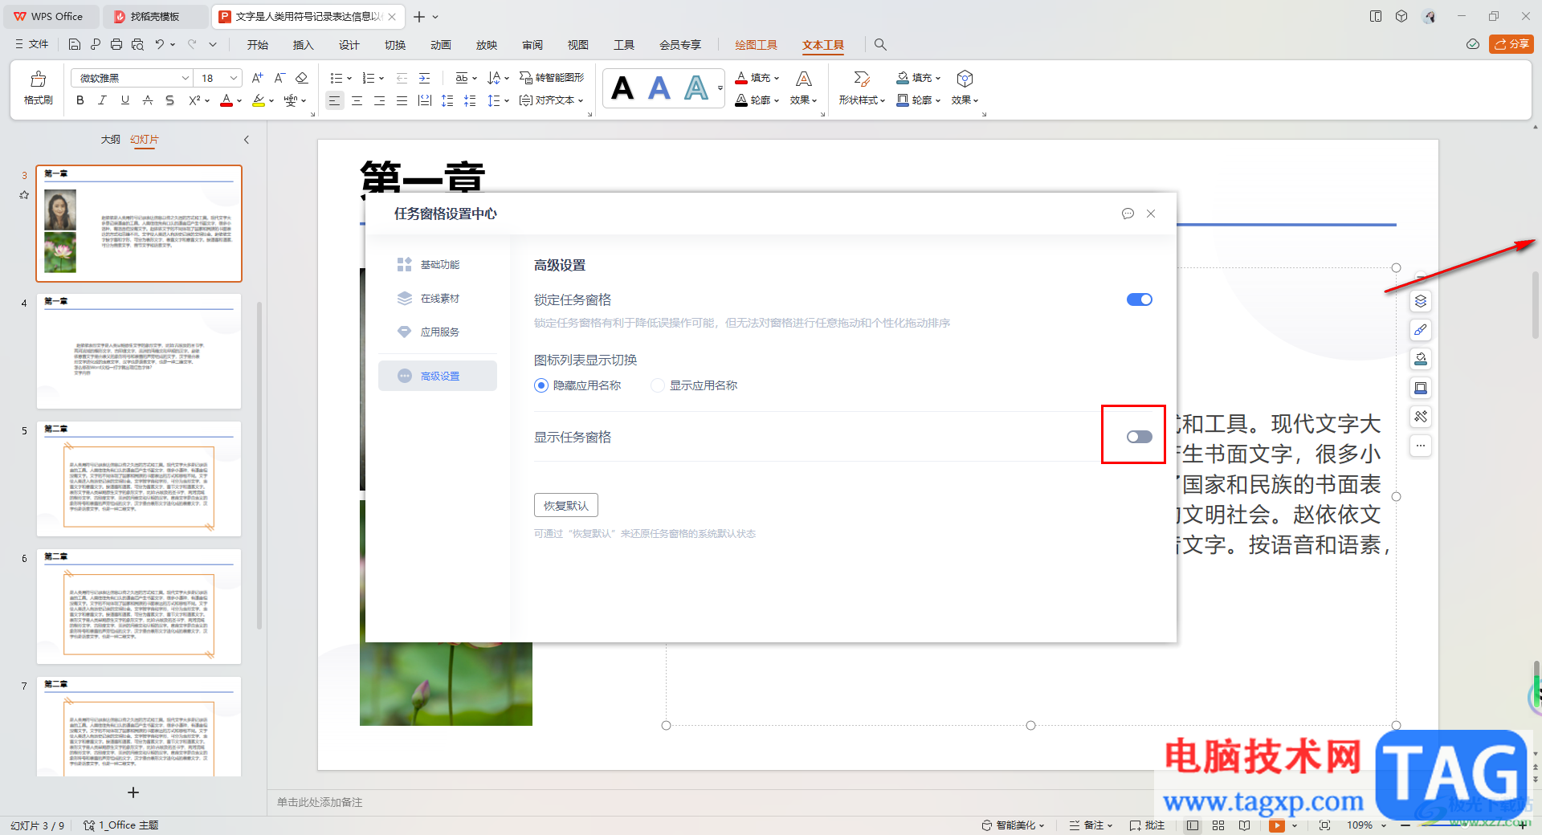Viewport: 1542px width, 835px height.
Task: Select the Show app names (显示应用名称) radio
Action: pyautogui.click(x=658, y=385)
